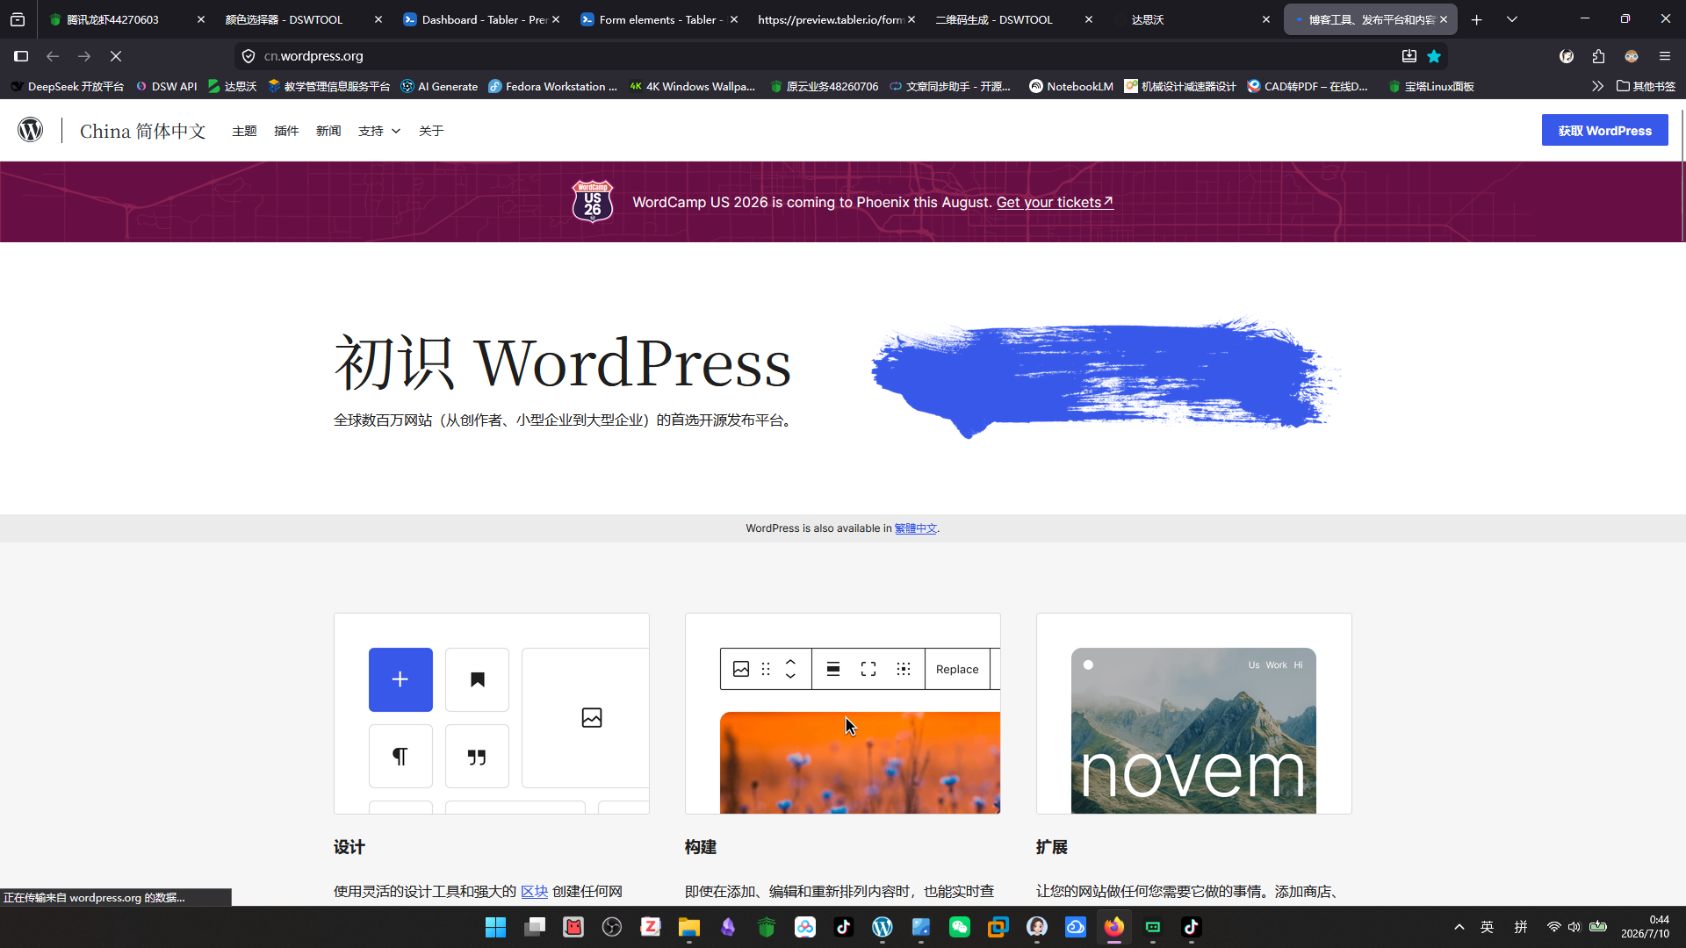Click the install/download page icon in address bar
Screen dimensions: 1686x948
click(1409, 56)
